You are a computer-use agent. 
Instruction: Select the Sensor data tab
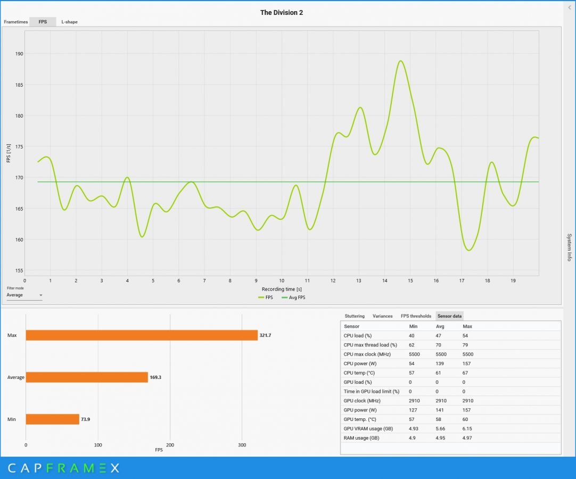449,316
